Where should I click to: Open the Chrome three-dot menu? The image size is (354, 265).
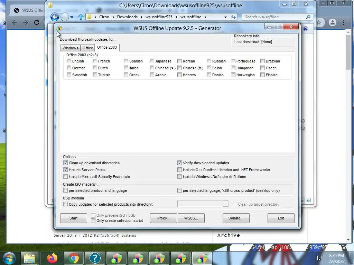344,22
